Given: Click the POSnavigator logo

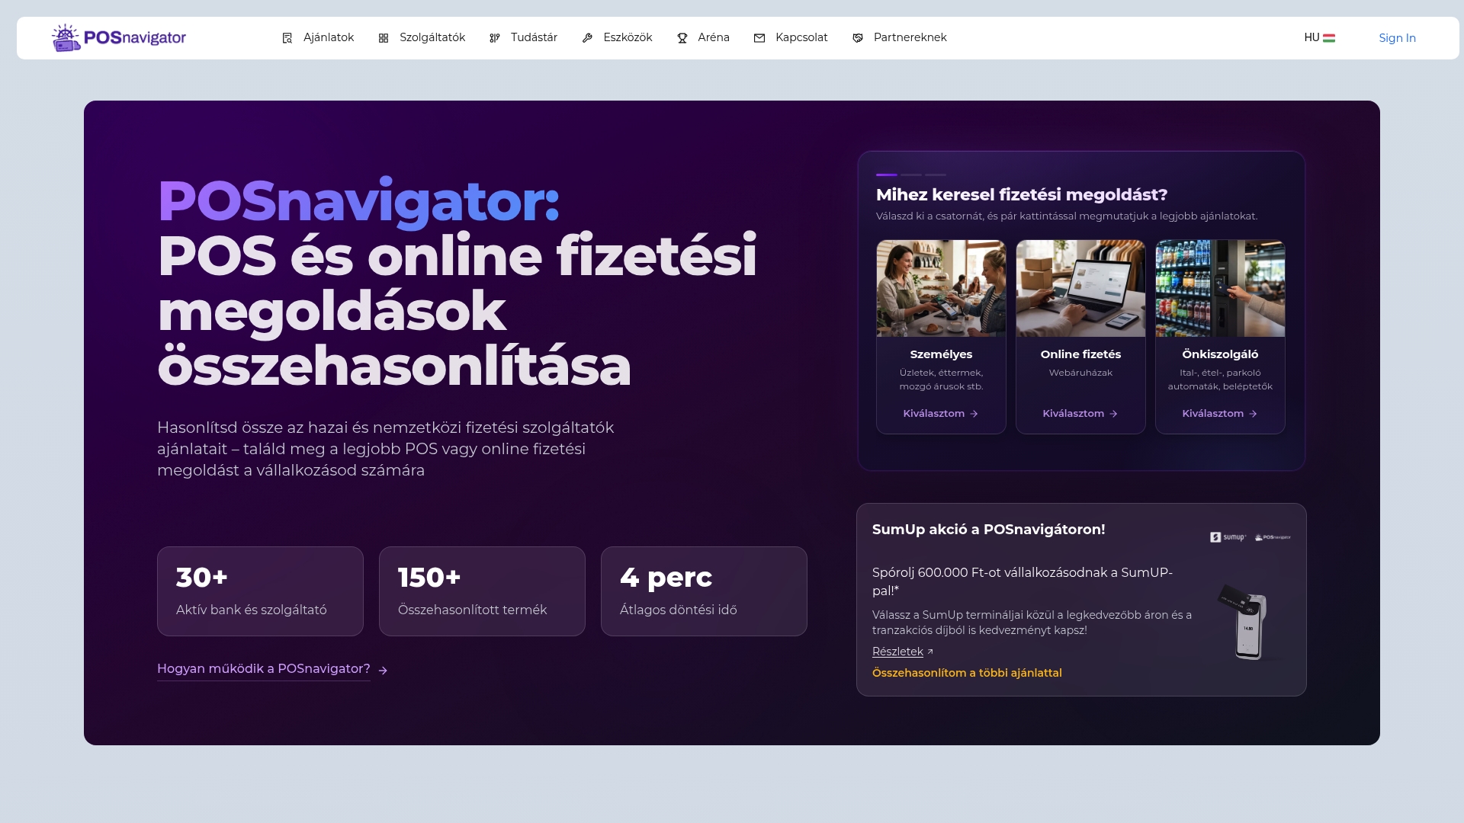Looking at the screenshot, I should (x=119, y=38).
